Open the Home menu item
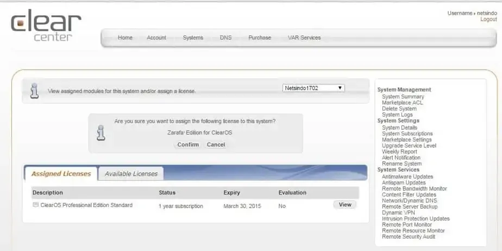502x251 pixels. tap(125, 38)
